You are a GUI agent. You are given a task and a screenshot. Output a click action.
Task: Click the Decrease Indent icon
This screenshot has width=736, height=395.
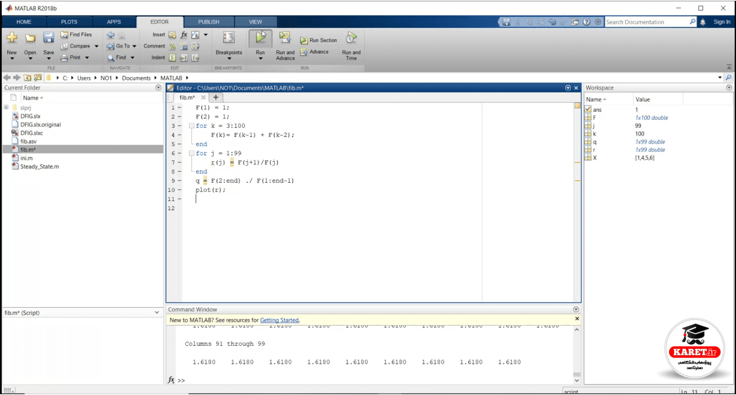pyautogui.click(x=195, y=58)
